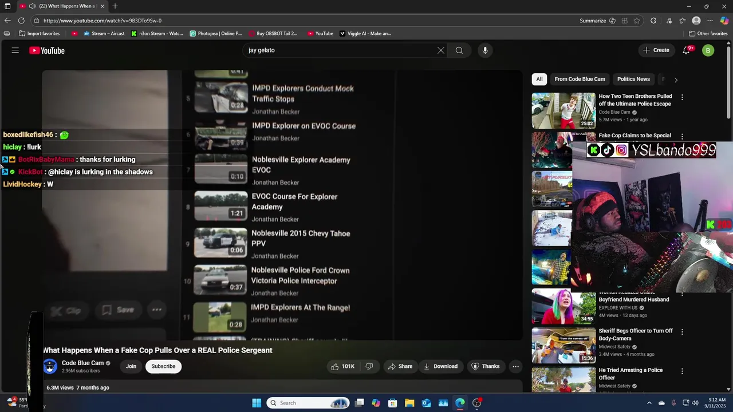733x412 pixels.
Task: Open Code Blue Cam channel avatar
Action: coord(50,366)
